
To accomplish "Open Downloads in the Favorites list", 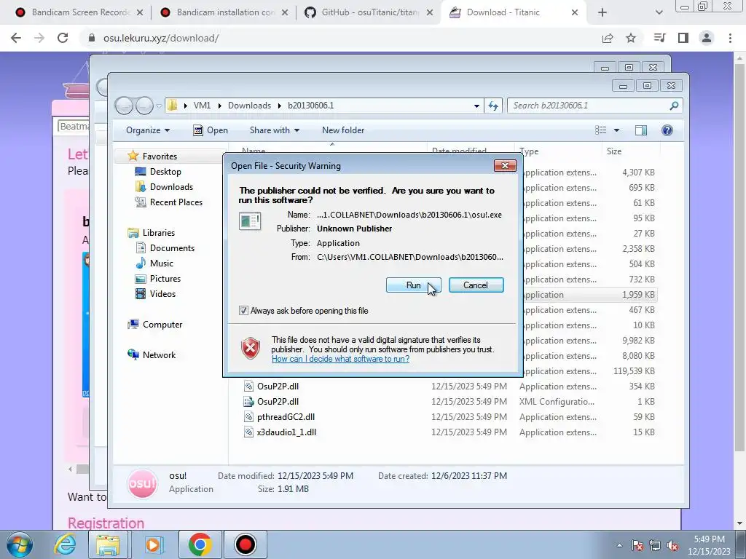I will pyautogui.click(x=171, y=187).
